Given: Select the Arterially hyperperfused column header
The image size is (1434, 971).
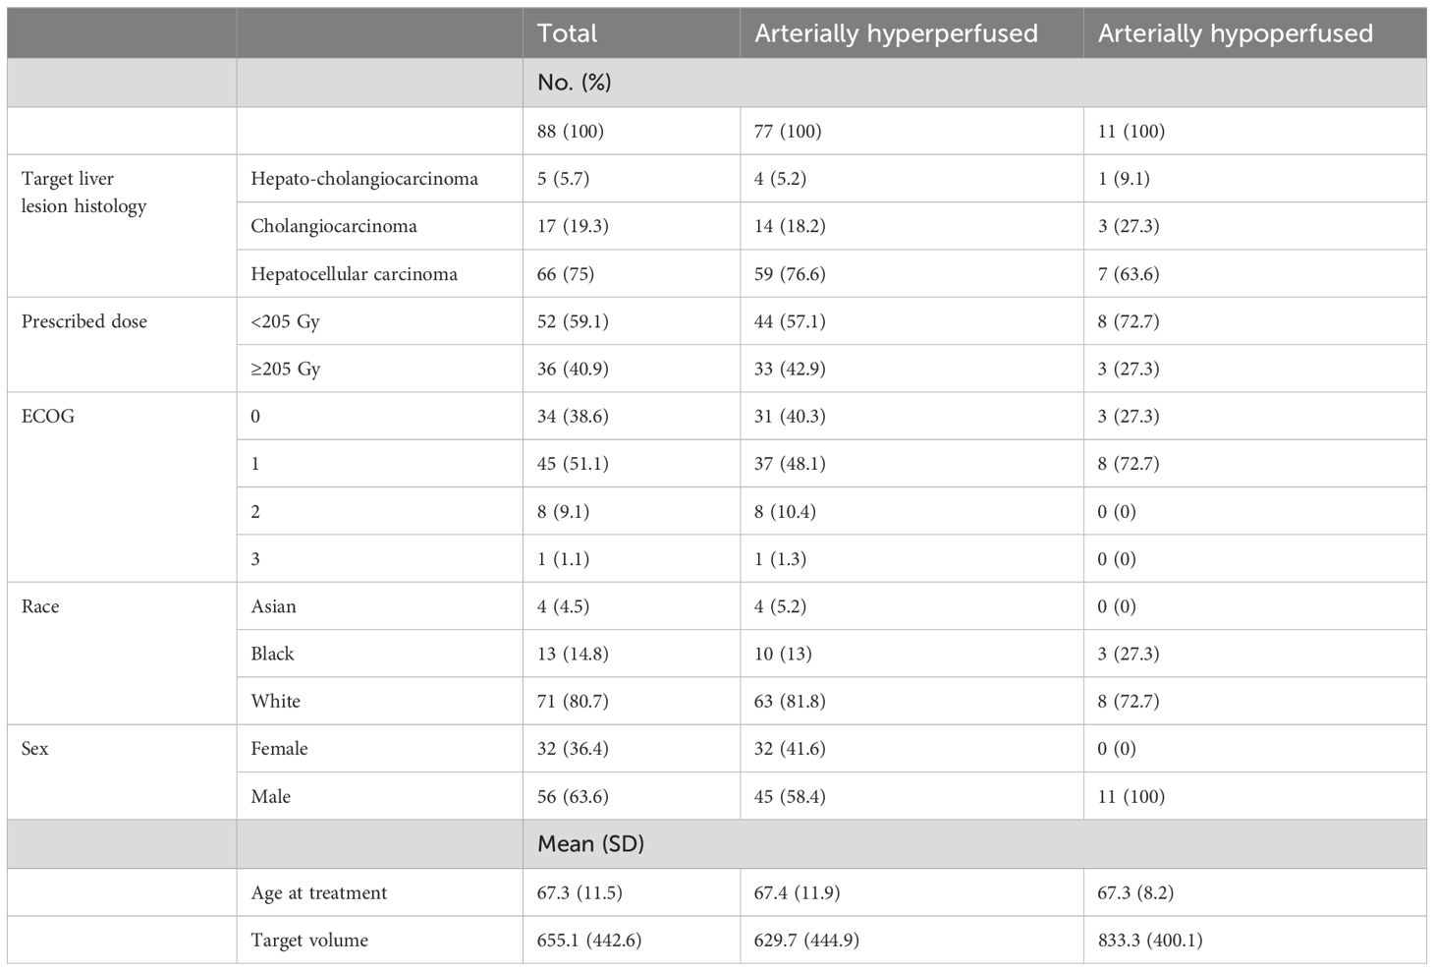Looking at the screenshot, I should click(x=896, y=33).
